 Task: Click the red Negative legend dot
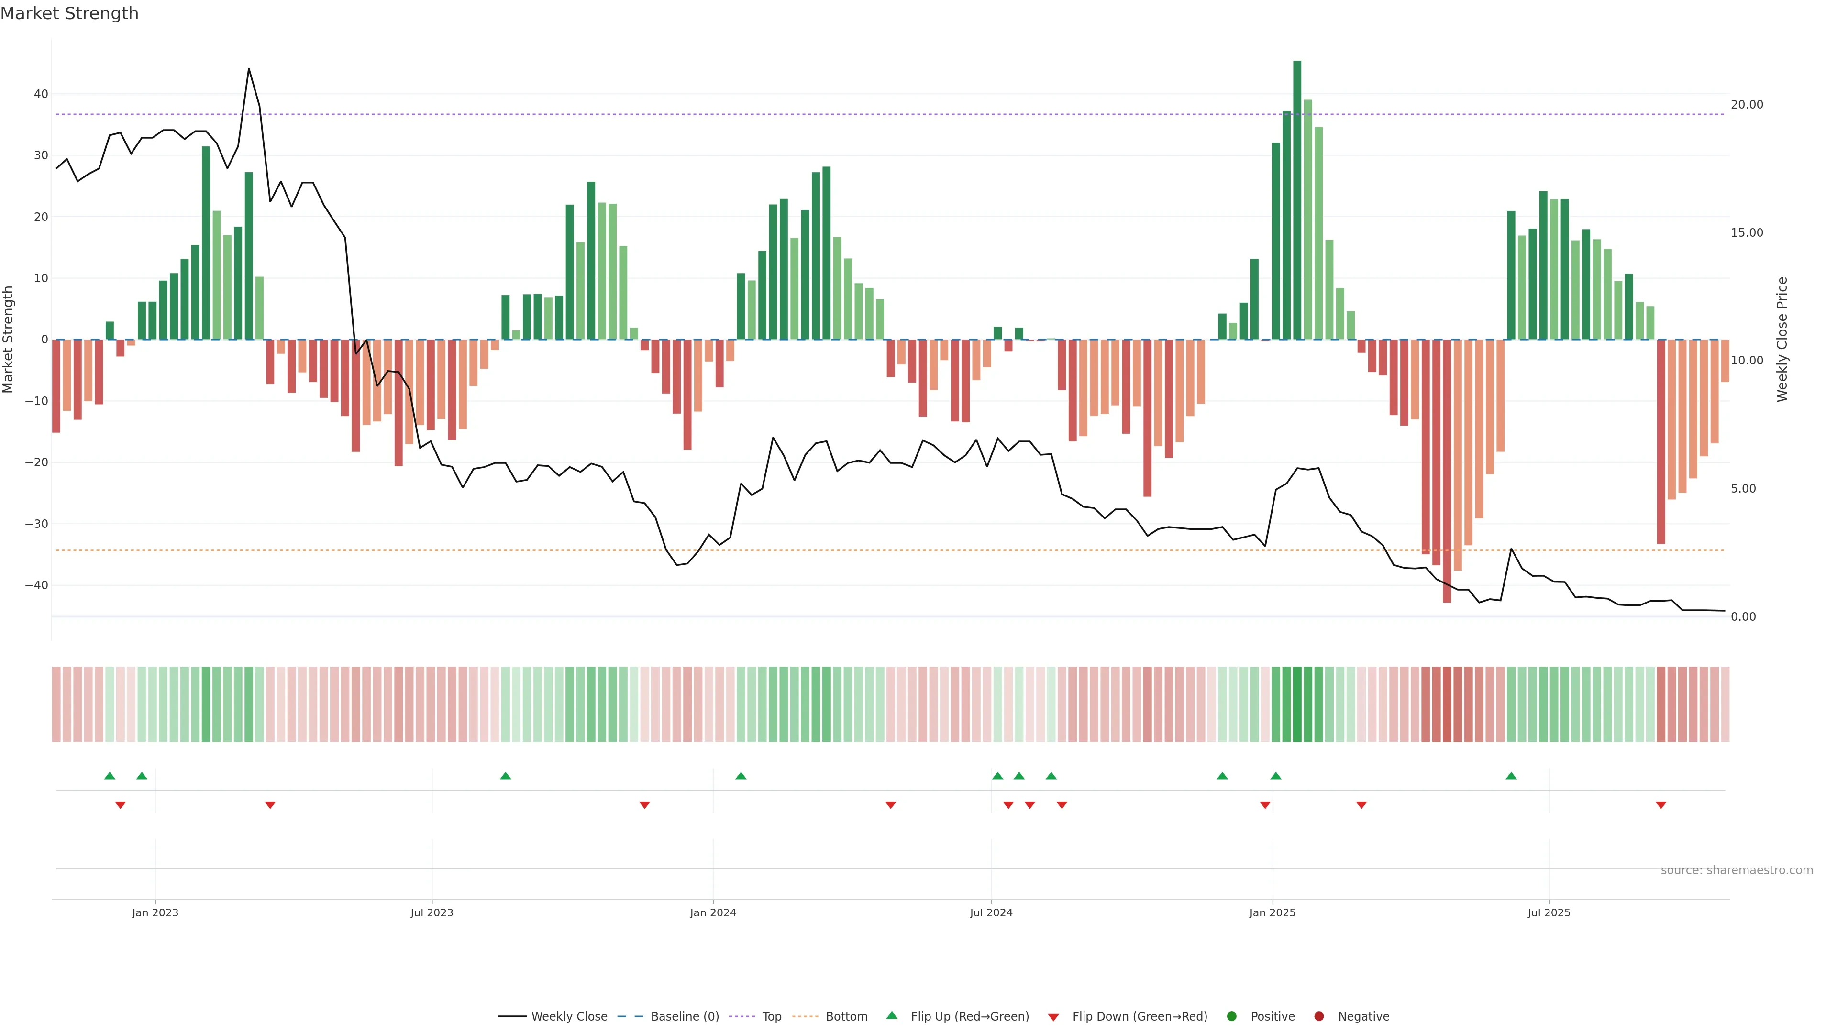(x=1318, y=1016)
